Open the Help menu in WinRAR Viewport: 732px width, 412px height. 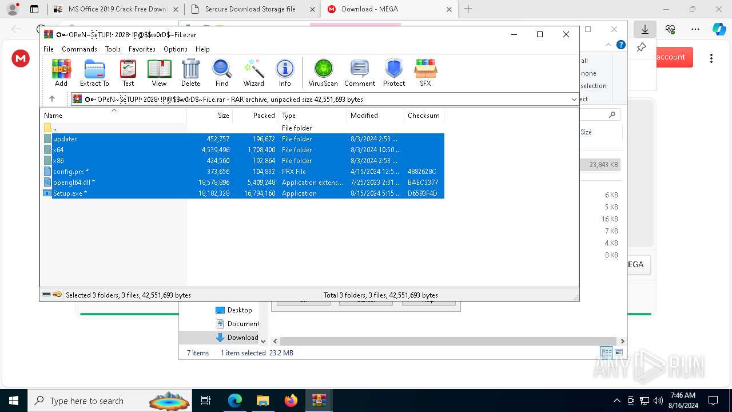point(202,49)
